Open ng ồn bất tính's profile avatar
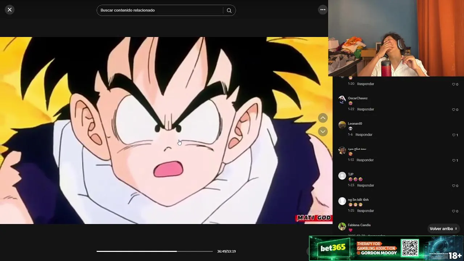 pos(342,201)
